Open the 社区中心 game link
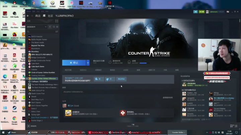Screen dimensions: 241x135 click(83, 70)
